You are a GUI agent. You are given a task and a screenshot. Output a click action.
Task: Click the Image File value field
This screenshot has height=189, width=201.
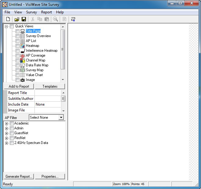click(x=48, y=110)
